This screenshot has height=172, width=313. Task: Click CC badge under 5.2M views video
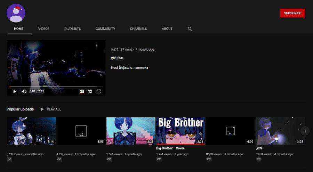point(9,159)
